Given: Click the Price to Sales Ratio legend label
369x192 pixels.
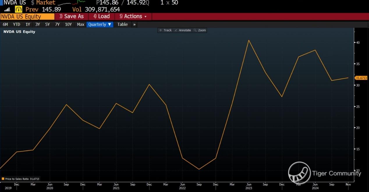Looking at the screenshot, I should (22, 179).
